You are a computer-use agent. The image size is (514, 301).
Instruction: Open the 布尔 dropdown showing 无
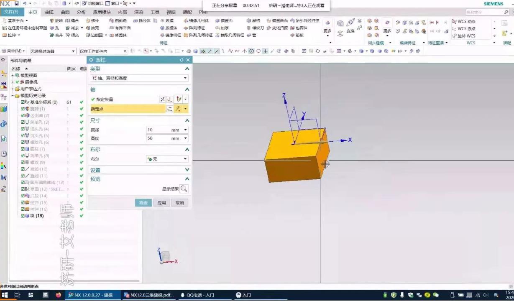tap(167, 159)
